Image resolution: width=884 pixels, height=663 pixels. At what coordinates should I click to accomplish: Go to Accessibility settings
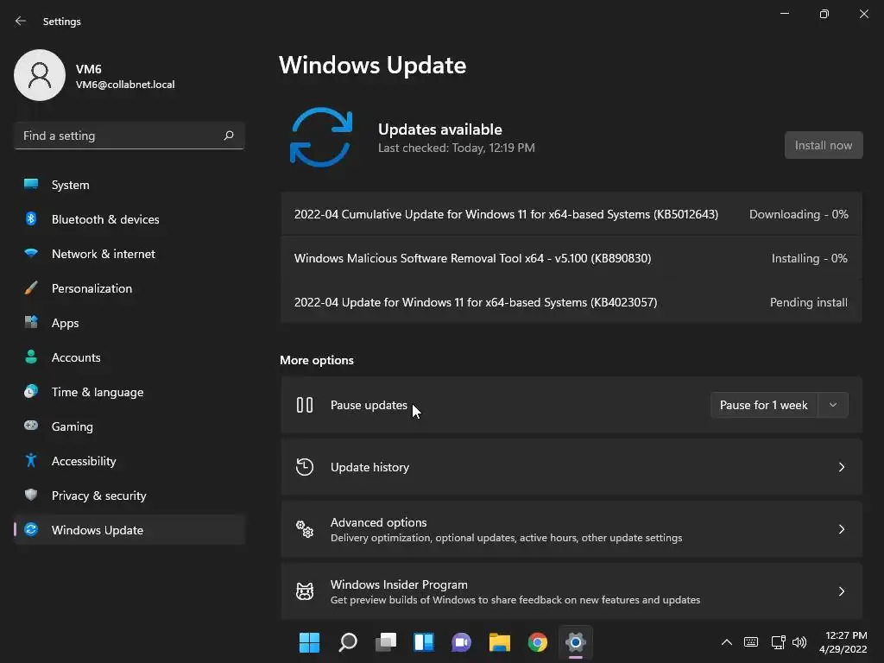click(129, 461)
